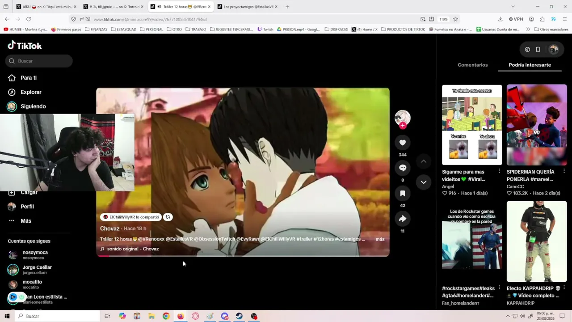Screen dimensions: 572x322
Task: Go back in the browser
Action: (7, 19)
